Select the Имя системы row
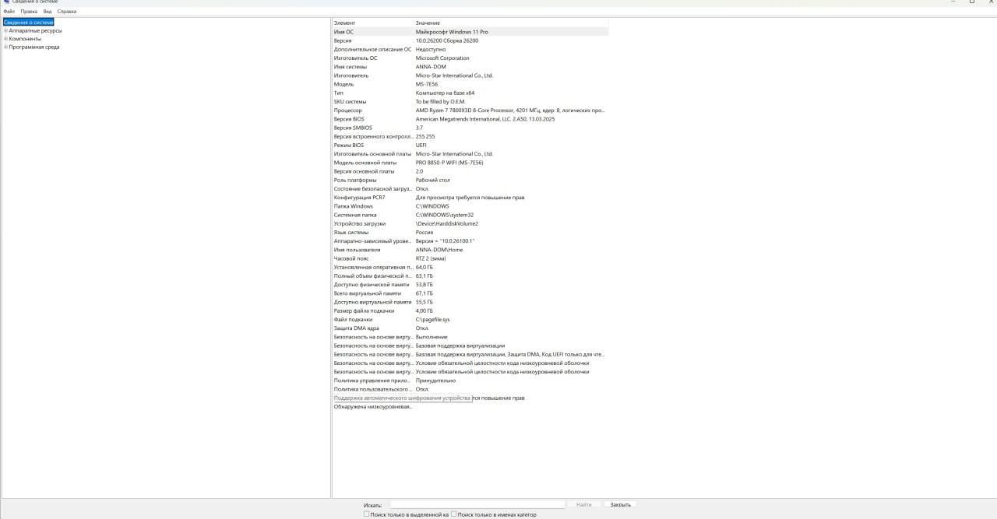Screen dimensions: 997x519 click(470, 67)
